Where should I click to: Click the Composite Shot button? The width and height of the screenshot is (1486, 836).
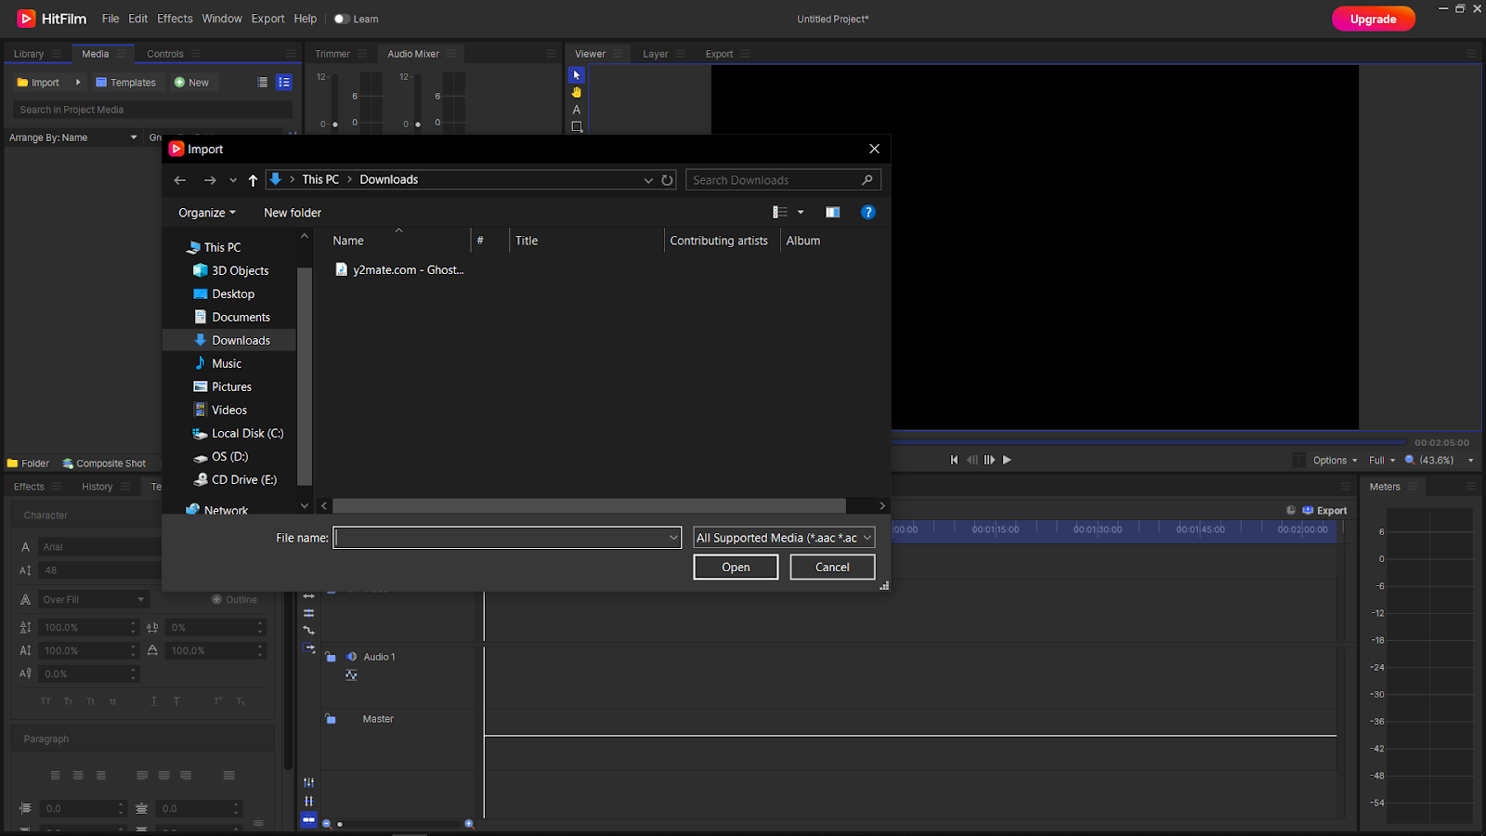pyautogui.click(x=104, y=463)
